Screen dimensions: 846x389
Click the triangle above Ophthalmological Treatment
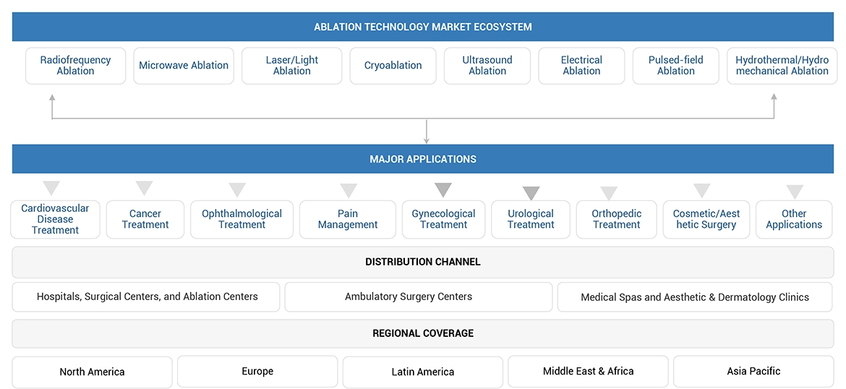pyautogui.click(x=237, y=189)
